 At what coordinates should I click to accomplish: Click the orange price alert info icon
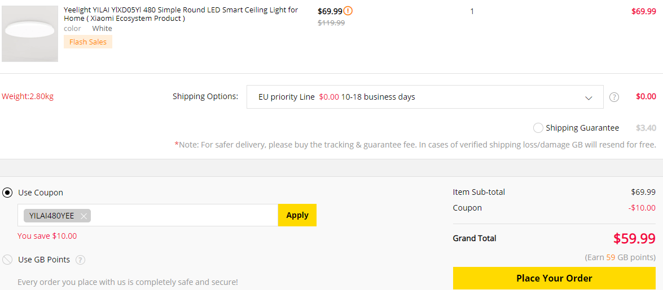click(x=348, y=11)
